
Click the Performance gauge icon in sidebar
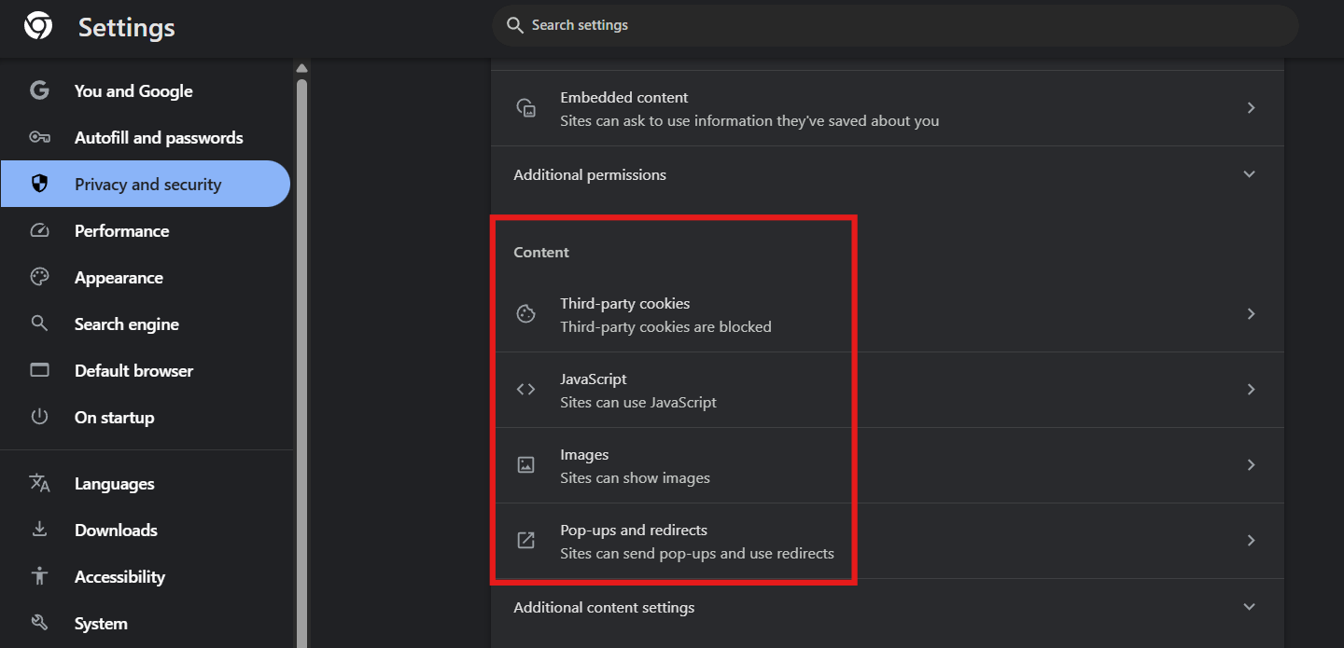pos(39,230)
